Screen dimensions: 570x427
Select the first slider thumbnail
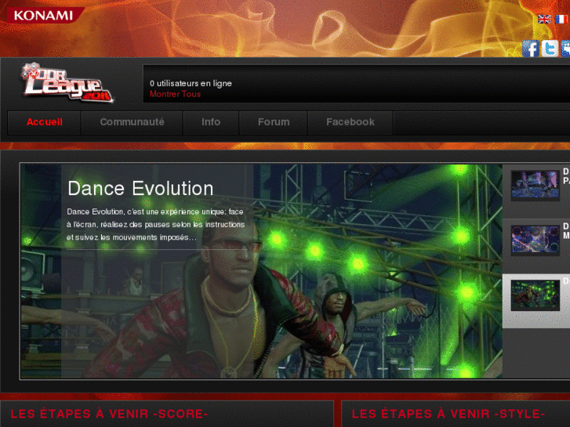(535, 186)
